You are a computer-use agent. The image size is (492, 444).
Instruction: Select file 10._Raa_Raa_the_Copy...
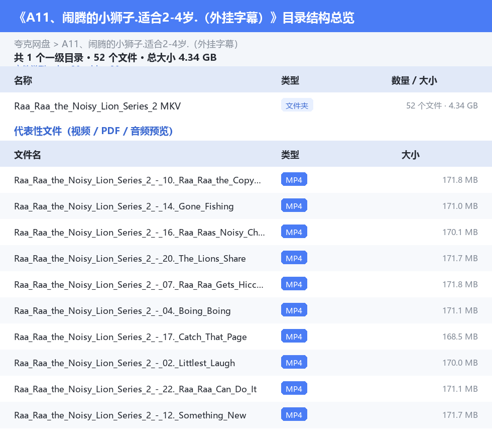click(x=138, y=180)
